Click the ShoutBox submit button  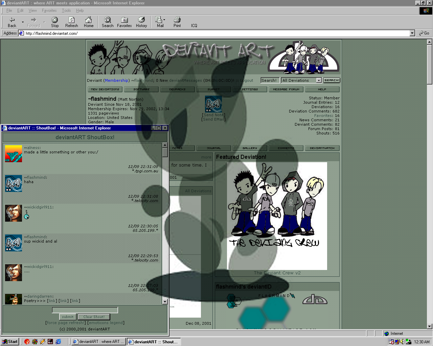68,317
